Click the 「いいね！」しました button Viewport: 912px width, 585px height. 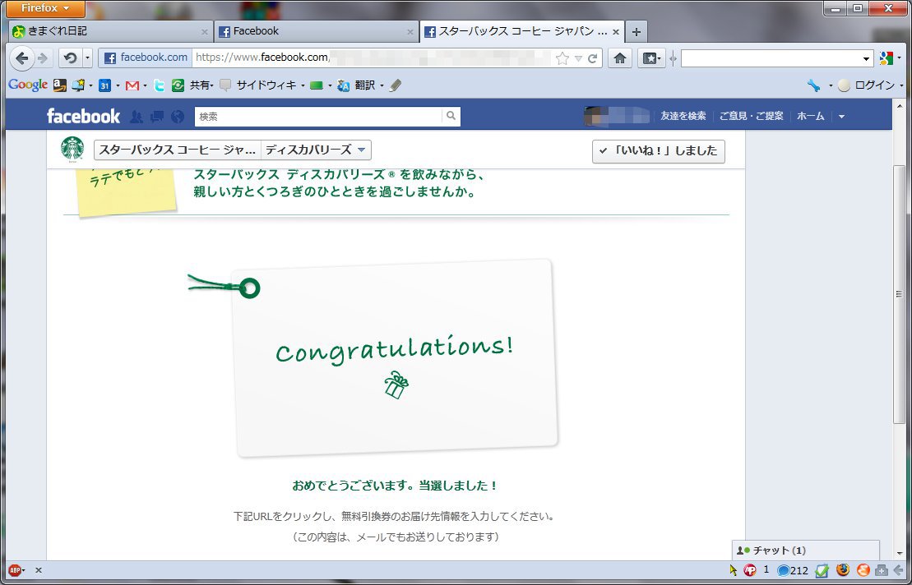(659, 151)
